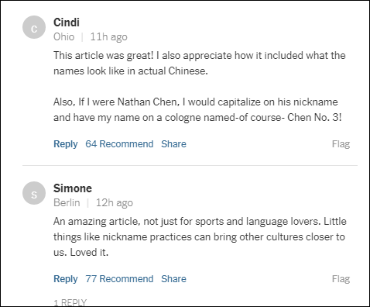This screenshot has height=307, width=370.
Task: Flag Simone's comment
Action: pyautogui.click(x=341, y=279)
